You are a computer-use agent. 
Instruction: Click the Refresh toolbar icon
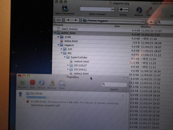pos(139,10)
